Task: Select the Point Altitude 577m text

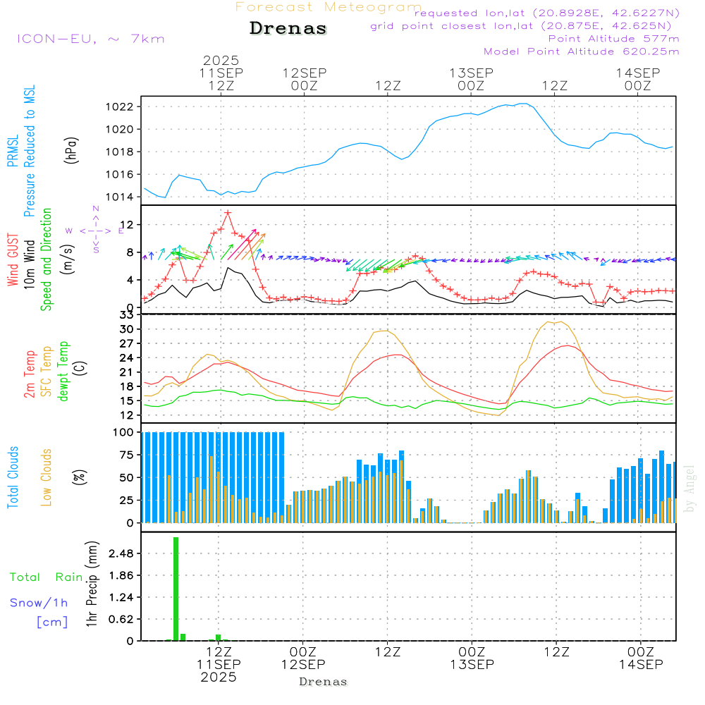Action: tap(613, 39)
